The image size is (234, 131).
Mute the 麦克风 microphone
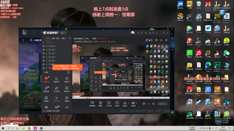coord(125,104)
